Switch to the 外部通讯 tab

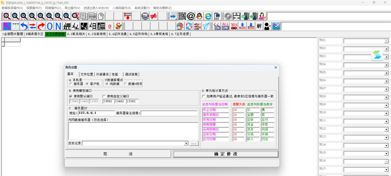(x=102, y=74)
